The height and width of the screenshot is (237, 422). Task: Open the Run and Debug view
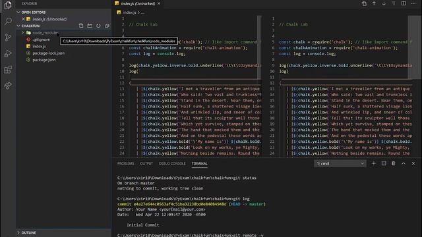[x=8, y=53]
